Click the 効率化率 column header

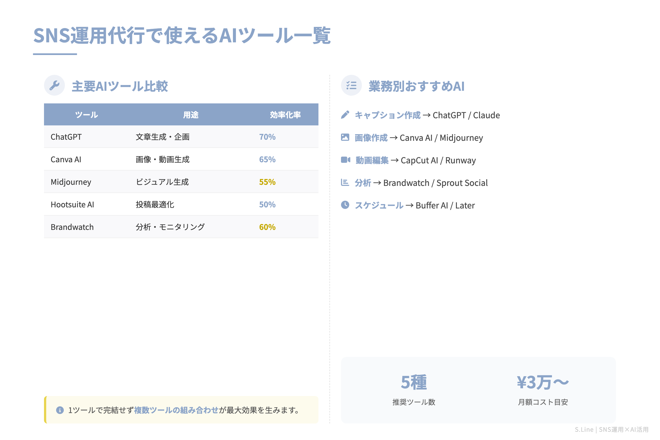286,114
